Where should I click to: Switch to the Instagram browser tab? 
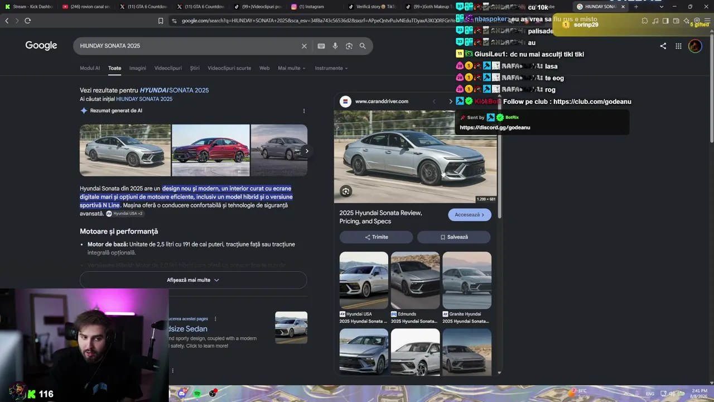[315, 7]
